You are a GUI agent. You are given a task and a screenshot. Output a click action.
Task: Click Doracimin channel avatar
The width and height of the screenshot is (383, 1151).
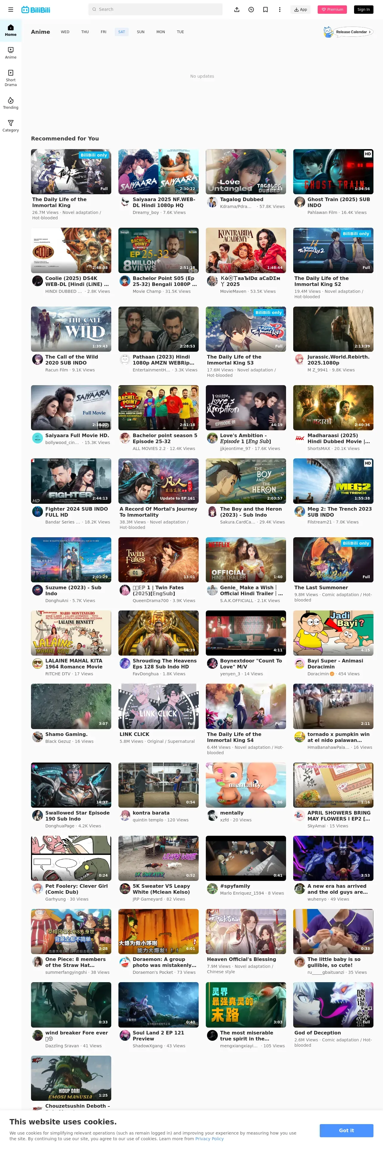(x=299, y=664)
